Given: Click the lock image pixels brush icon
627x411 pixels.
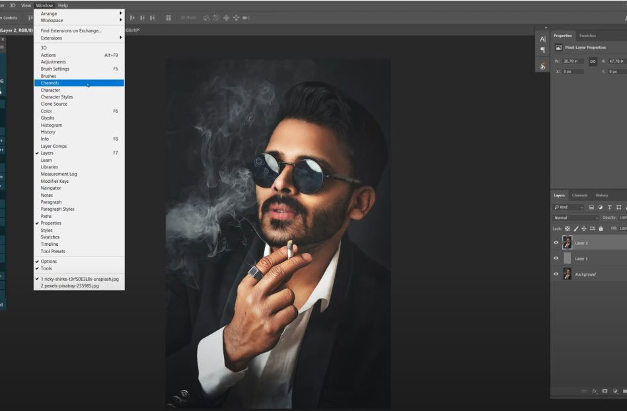Looking at the screenshot, I should 575,229.
